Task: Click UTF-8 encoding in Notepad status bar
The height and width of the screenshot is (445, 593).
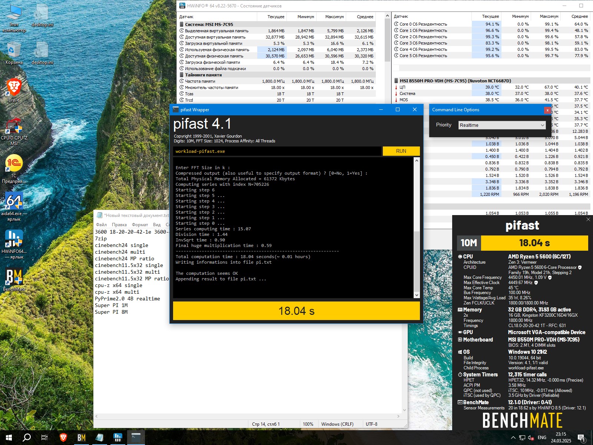Action: 371,424
